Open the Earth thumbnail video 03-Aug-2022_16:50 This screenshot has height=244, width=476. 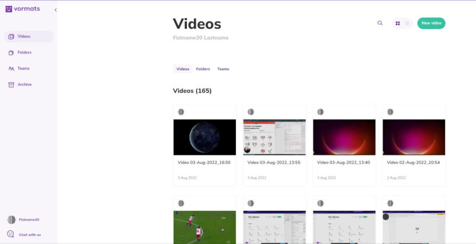[x=204, y=137]
